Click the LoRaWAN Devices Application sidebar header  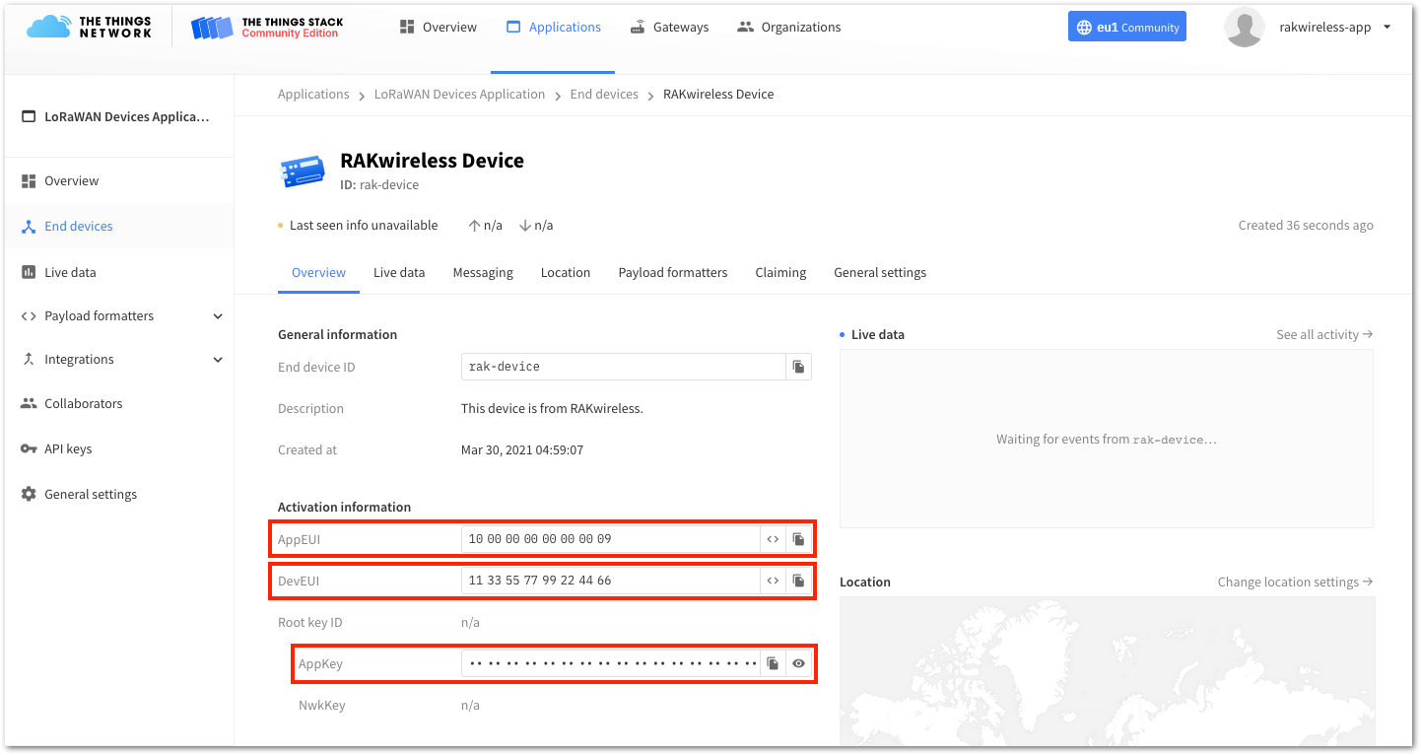(116, 116)
